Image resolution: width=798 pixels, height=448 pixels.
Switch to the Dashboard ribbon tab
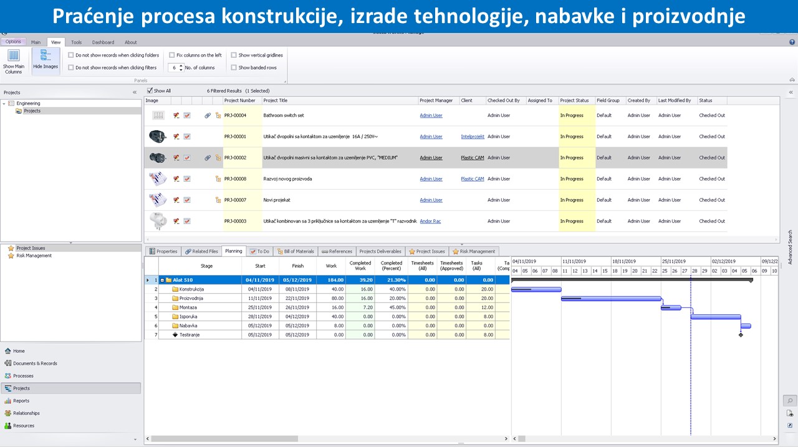pyautogui.click(x=103, y=42)
